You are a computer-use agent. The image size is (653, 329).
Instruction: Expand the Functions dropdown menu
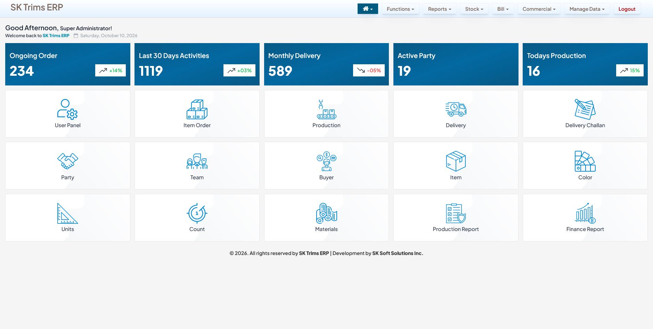click(x=400, y=9)
